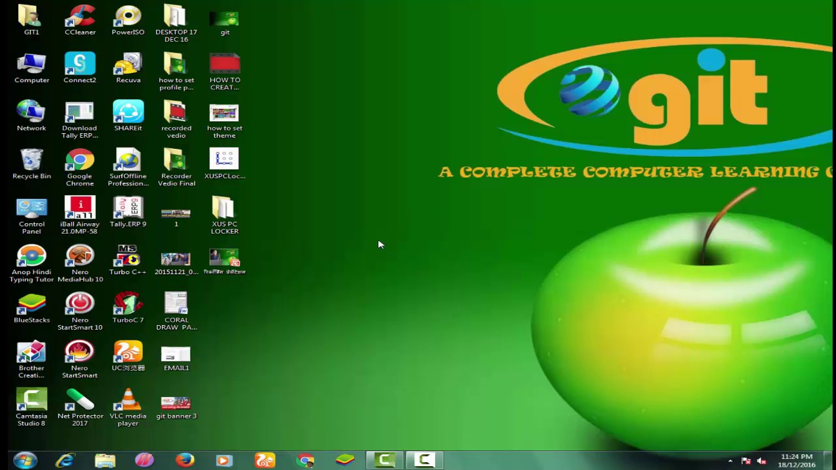Select the UC browser desktop icon
Image resolution: width=836 pixels, height=470 pixels.
click(x=128, y=356)
